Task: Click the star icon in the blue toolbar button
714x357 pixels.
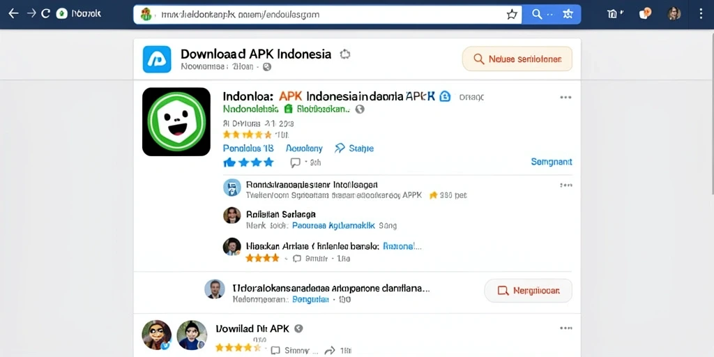Action: pos(568,14)
